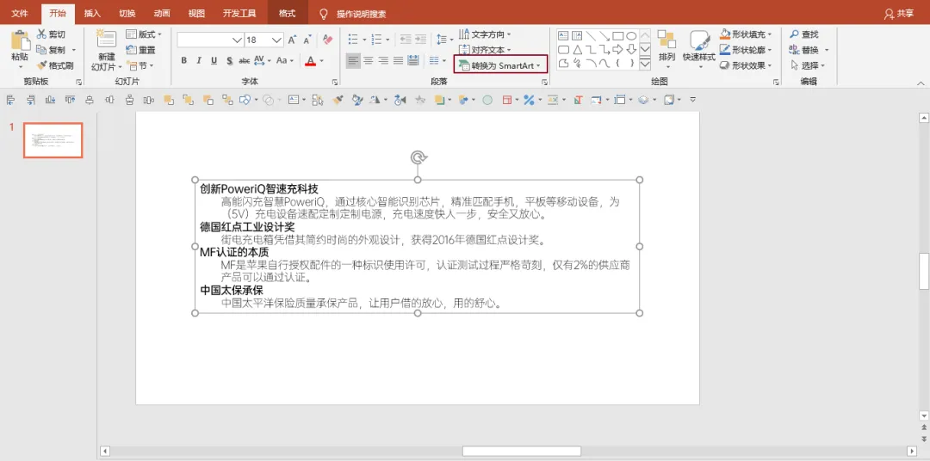Open 形状填充 shape fill color
The width and height of the screenshot is (930, 461).
click(x=746, y=34)
